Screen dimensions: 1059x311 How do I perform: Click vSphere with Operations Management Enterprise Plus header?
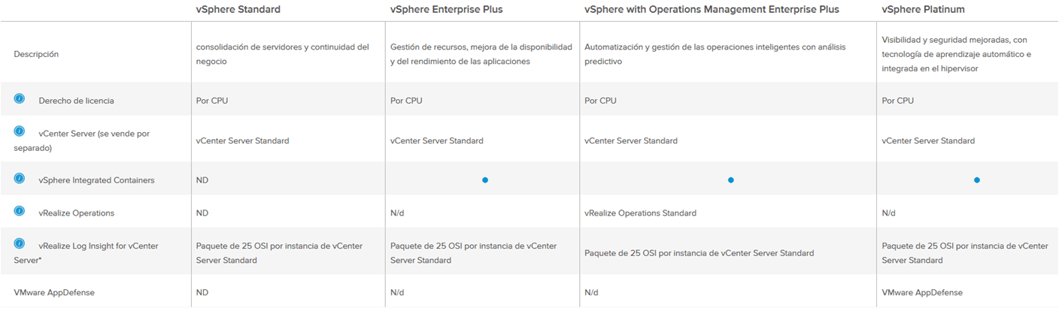click(712, 10)
